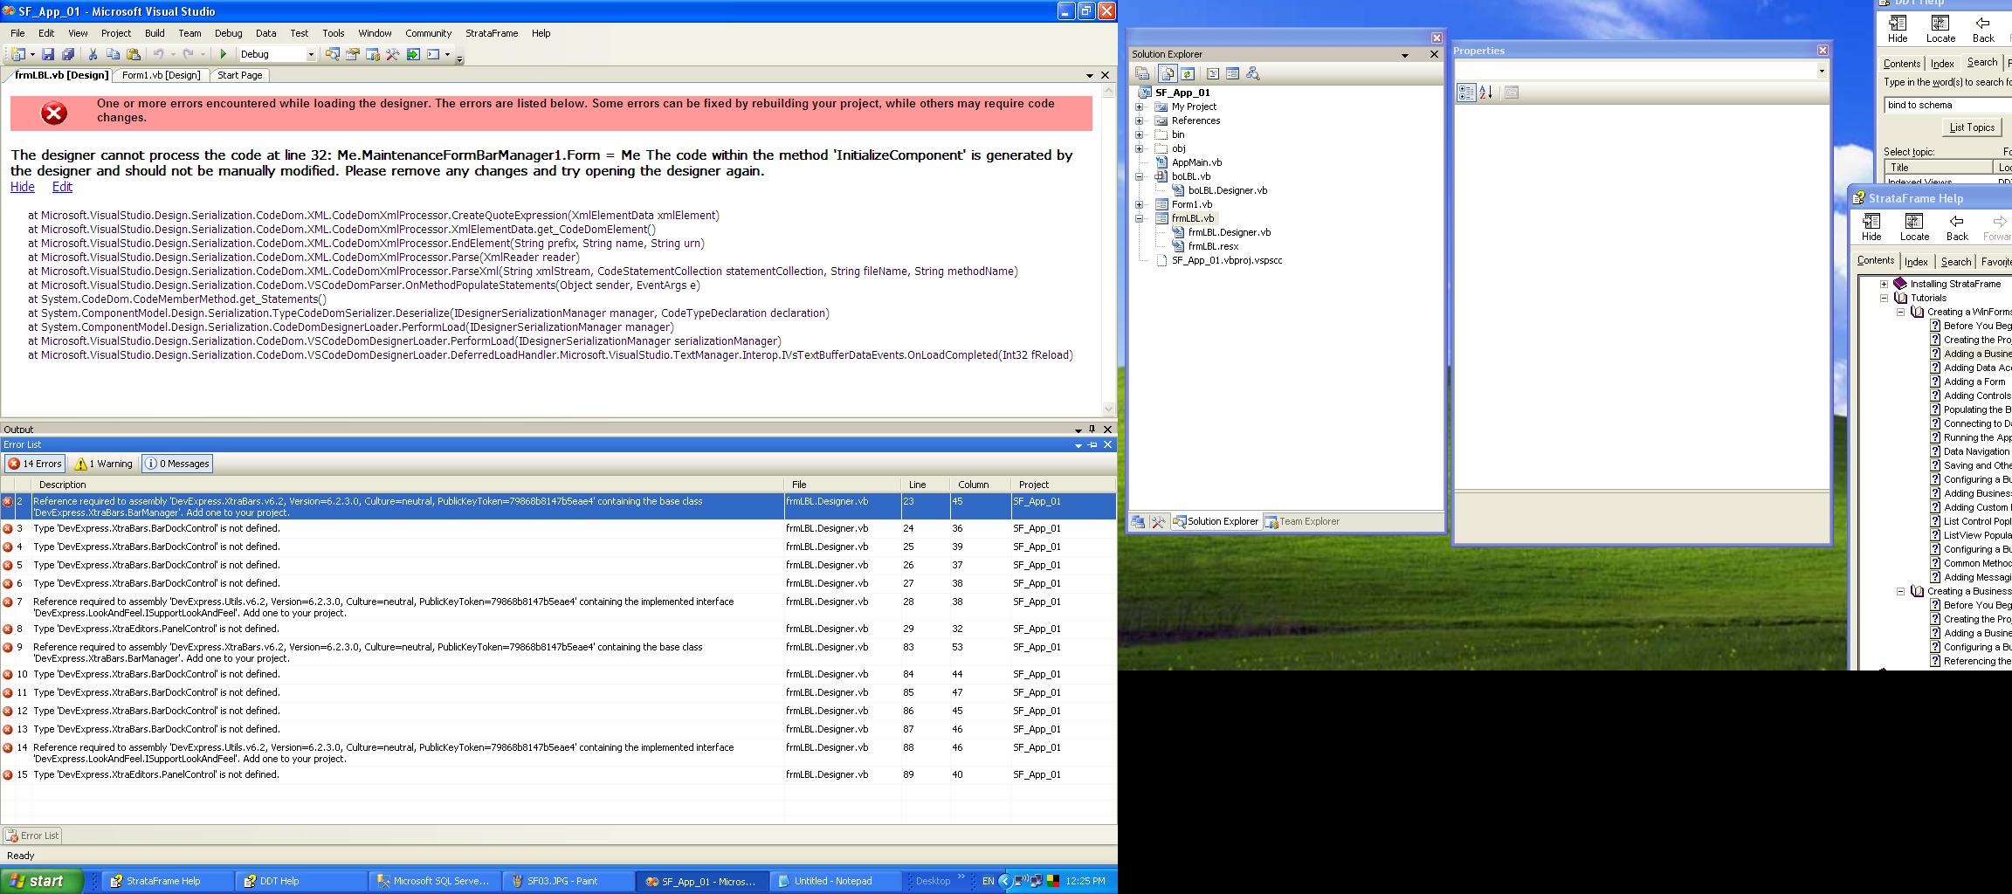Image resolution: width=2012 pixels, height=894 pixels.
Task: Open the Toolbox hammer-and-wrench icon
Action: [393, 54]
